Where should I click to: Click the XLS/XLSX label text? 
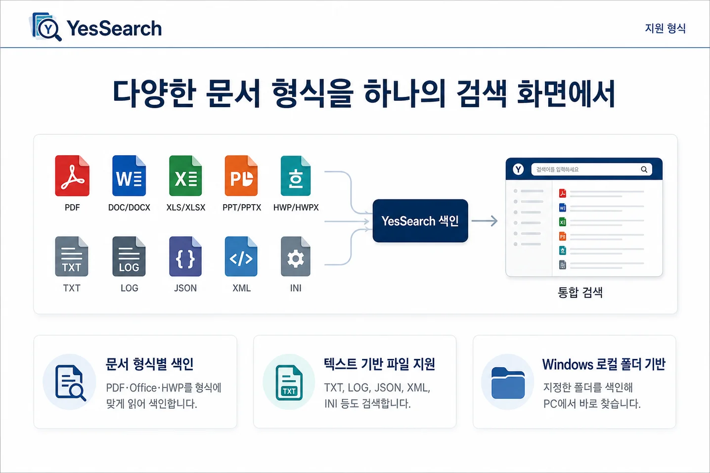click(x=186, y=208)
